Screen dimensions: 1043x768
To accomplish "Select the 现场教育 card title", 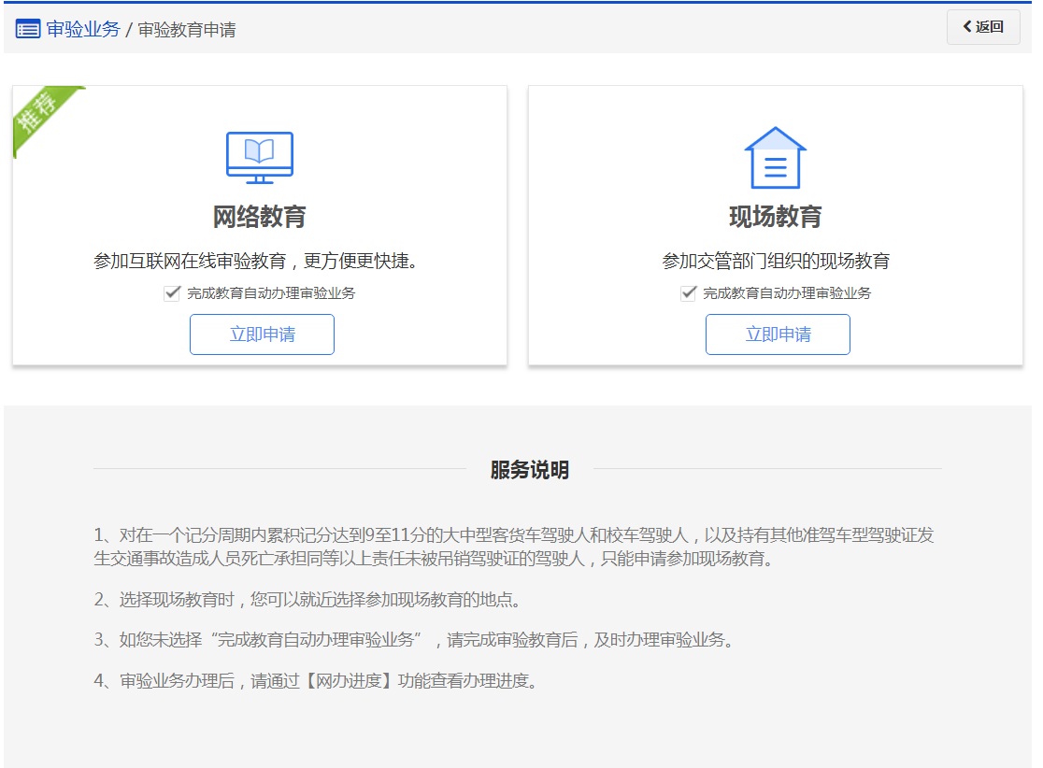I will point(776,217).
